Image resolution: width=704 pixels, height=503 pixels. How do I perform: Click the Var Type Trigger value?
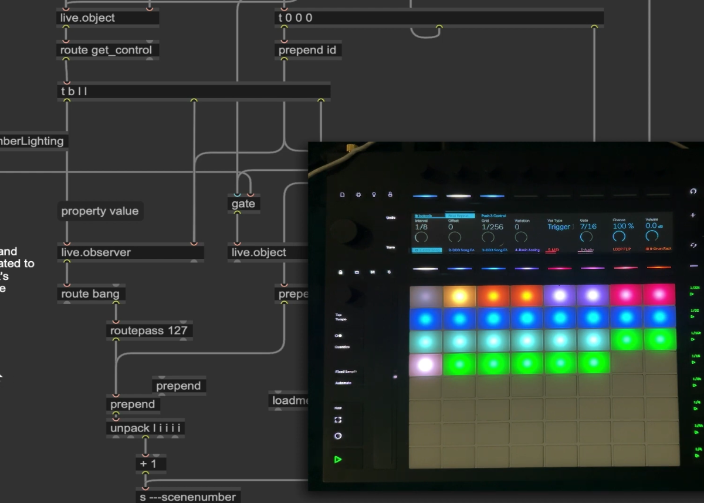(559, 227)
